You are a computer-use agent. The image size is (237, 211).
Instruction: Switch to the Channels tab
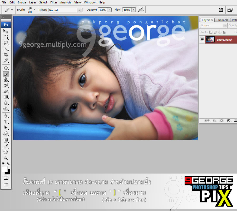[222, 20]
